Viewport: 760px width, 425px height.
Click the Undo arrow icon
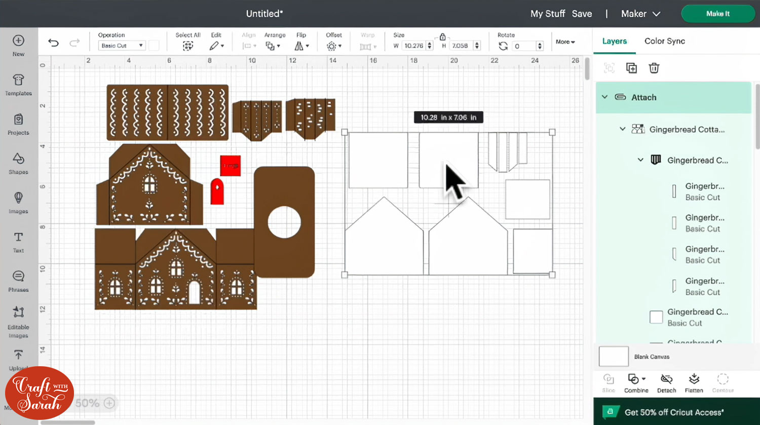point(53,43)
